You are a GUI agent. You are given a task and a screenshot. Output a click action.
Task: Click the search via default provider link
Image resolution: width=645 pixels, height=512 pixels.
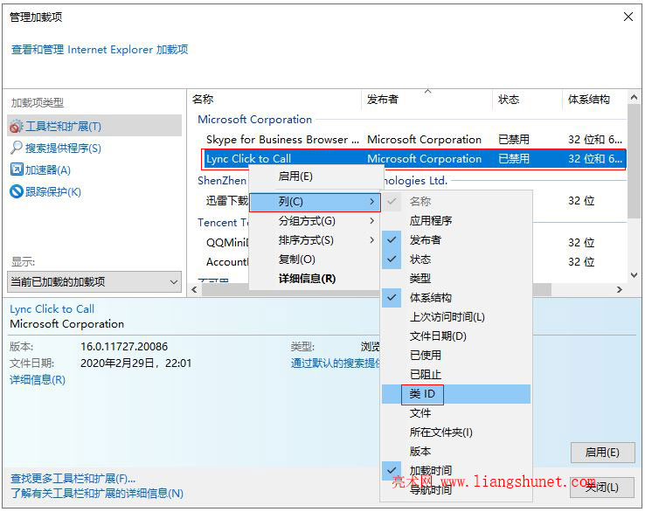336,363
